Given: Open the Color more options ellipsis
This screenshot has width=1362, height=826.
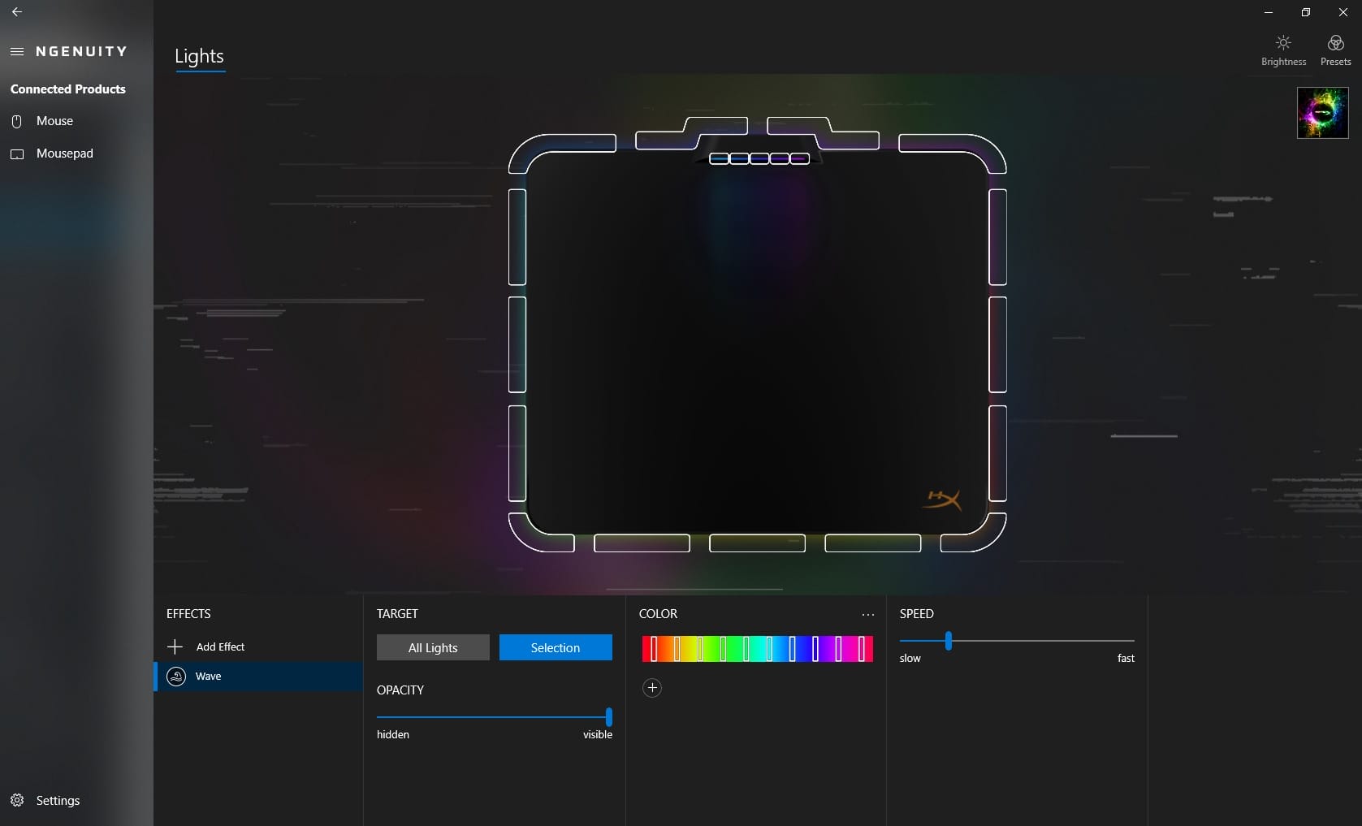Looking at the screenshot, I should (x=867, y=615).
